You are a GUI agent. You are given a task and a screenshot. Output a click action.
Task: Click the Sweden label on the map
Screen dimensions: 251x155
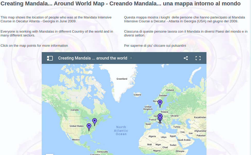[163, 95]
